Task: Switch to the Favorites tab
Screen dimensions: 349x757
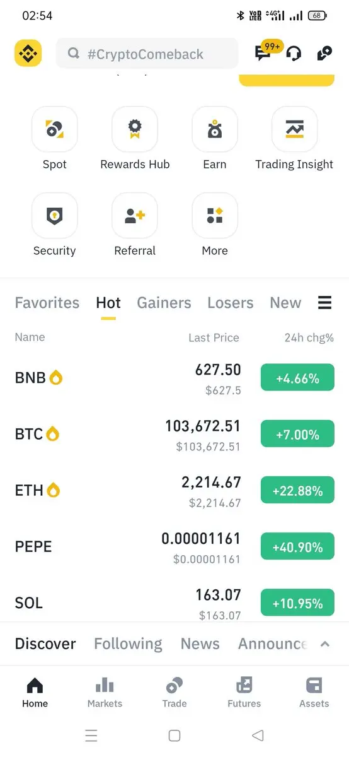Action: (x=47, y=303)
